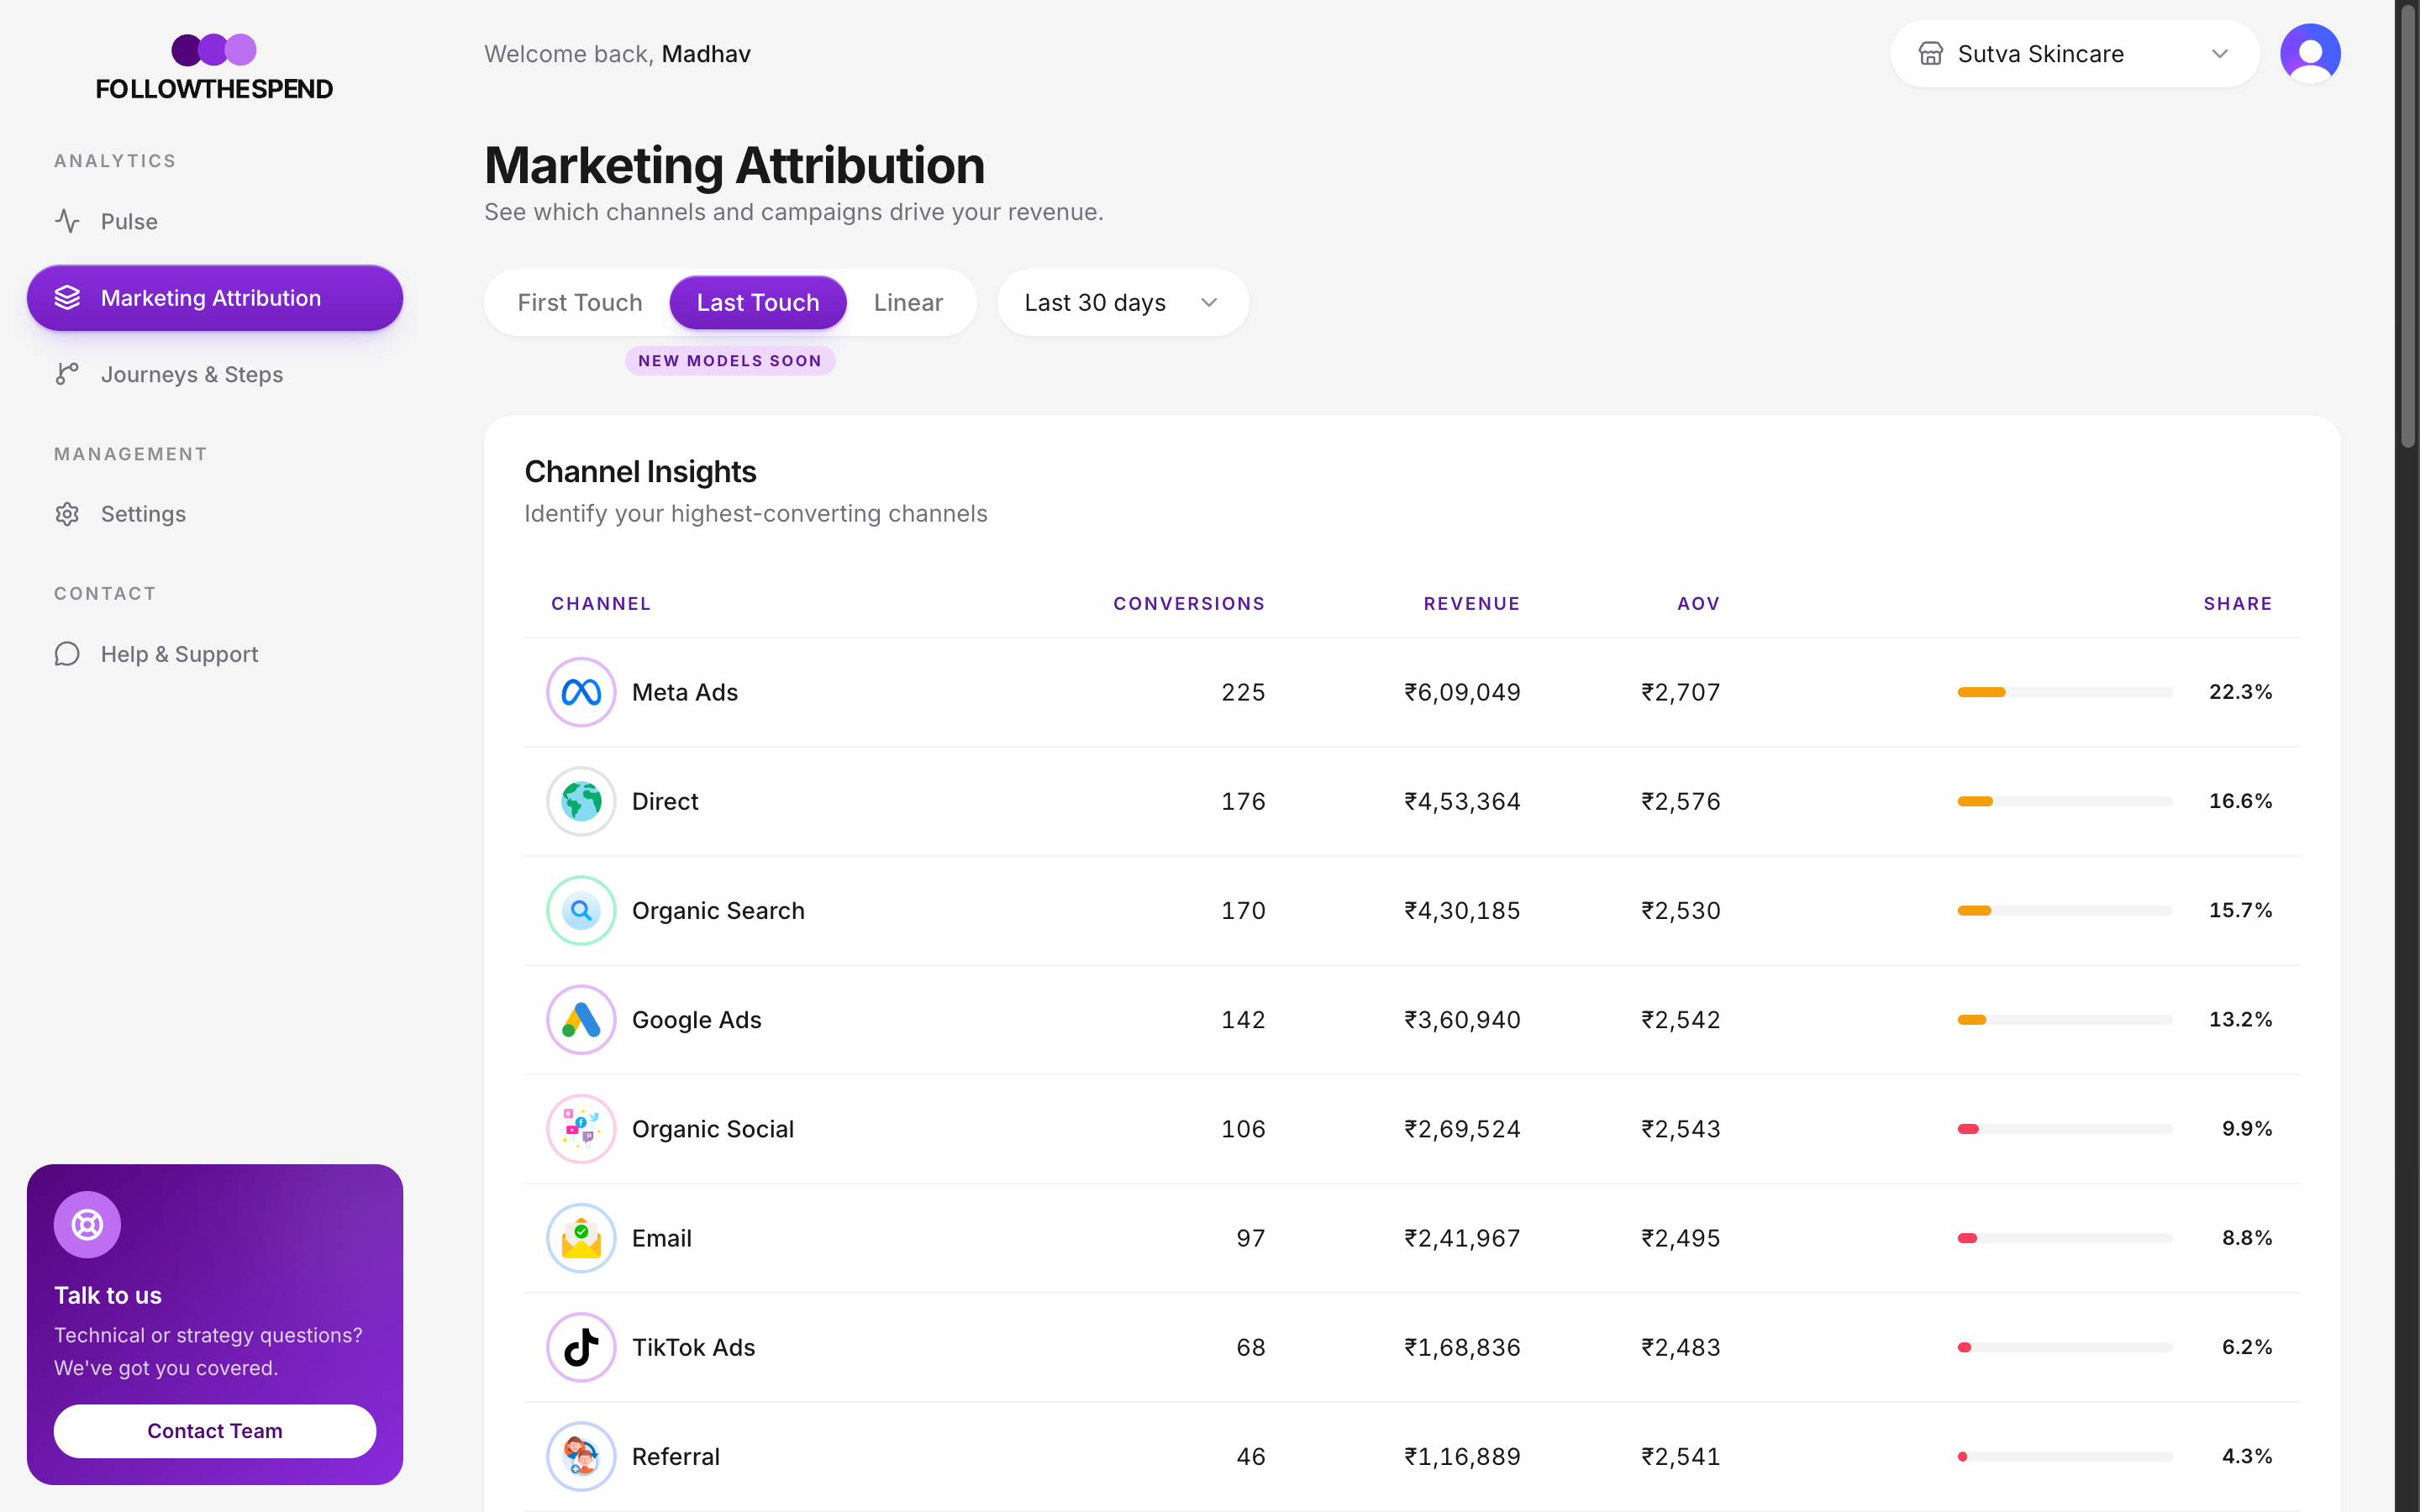Click the Referral share progress bar
The height and width of the screenshot is (1512, 2420).
coord(2065,1457)
